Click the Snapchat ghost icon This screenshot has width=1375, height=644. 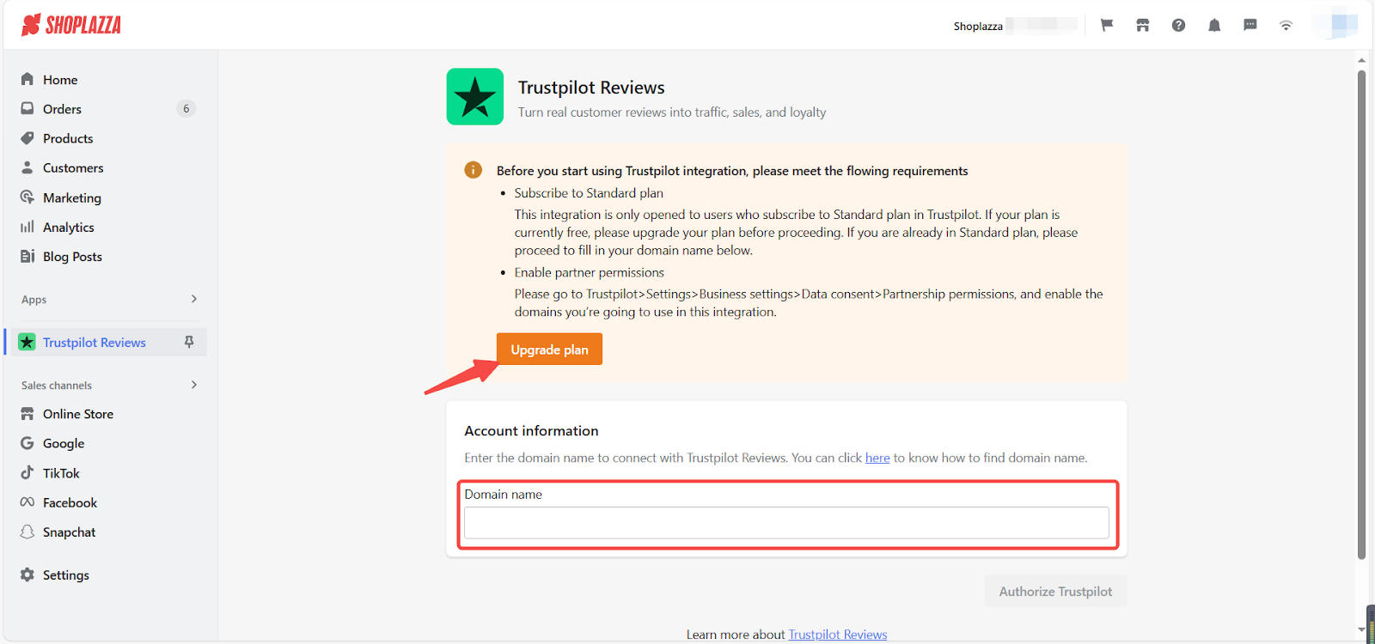[27, 532]
